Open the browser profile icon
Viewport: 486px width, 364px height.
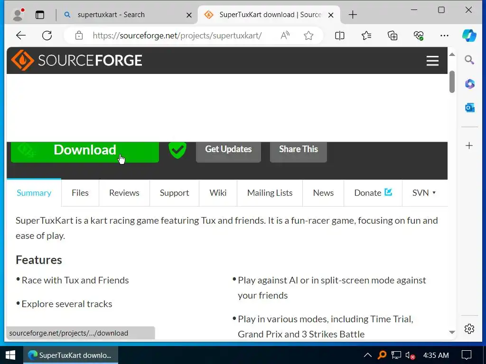tap(19, 15)
